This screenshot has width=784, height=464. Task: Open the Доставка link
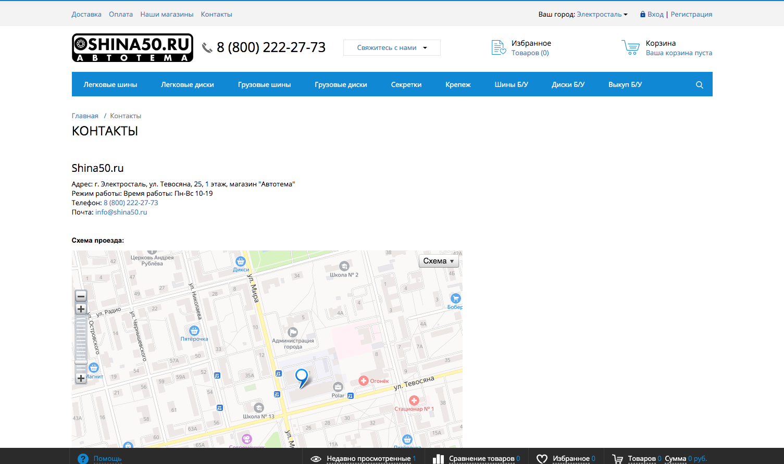[86, 15]
